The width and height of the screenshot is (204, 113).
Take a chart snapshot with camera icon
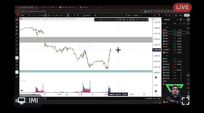[x=176, y=15]
